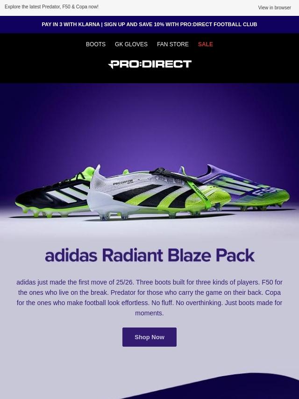The width and height of the screenshot is (299, 399).
Task: Select the white Predator boot in center
Action: 158,193
